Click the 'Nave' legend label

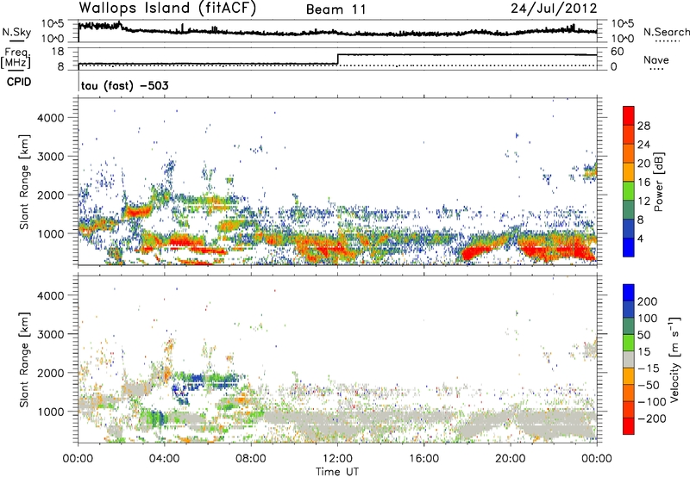point(656,59)
